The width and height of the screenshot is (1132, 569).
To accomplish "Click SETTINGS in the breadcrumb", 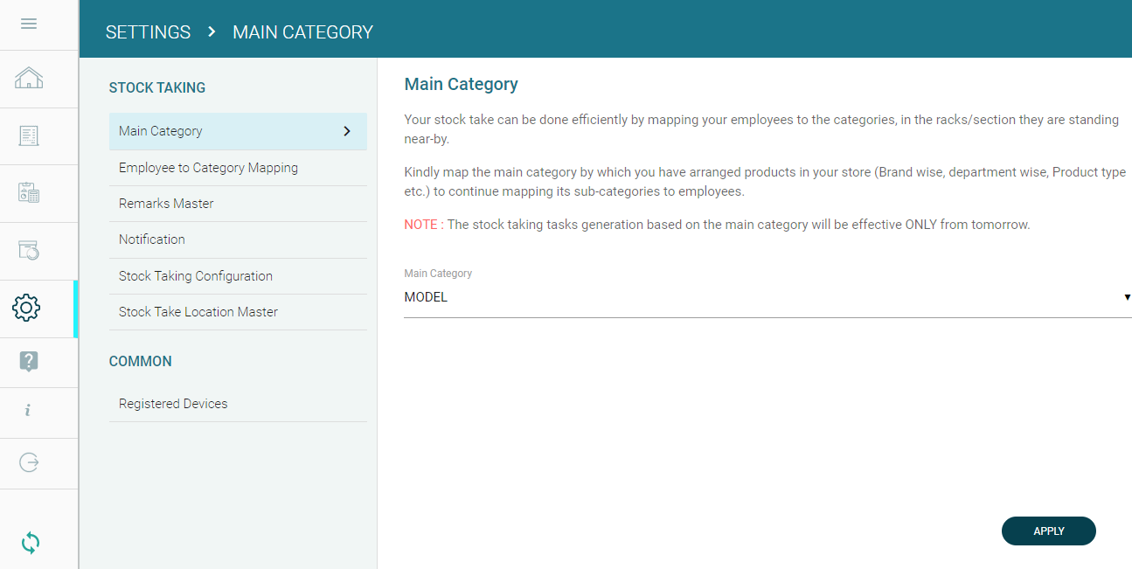I will 148,32.
